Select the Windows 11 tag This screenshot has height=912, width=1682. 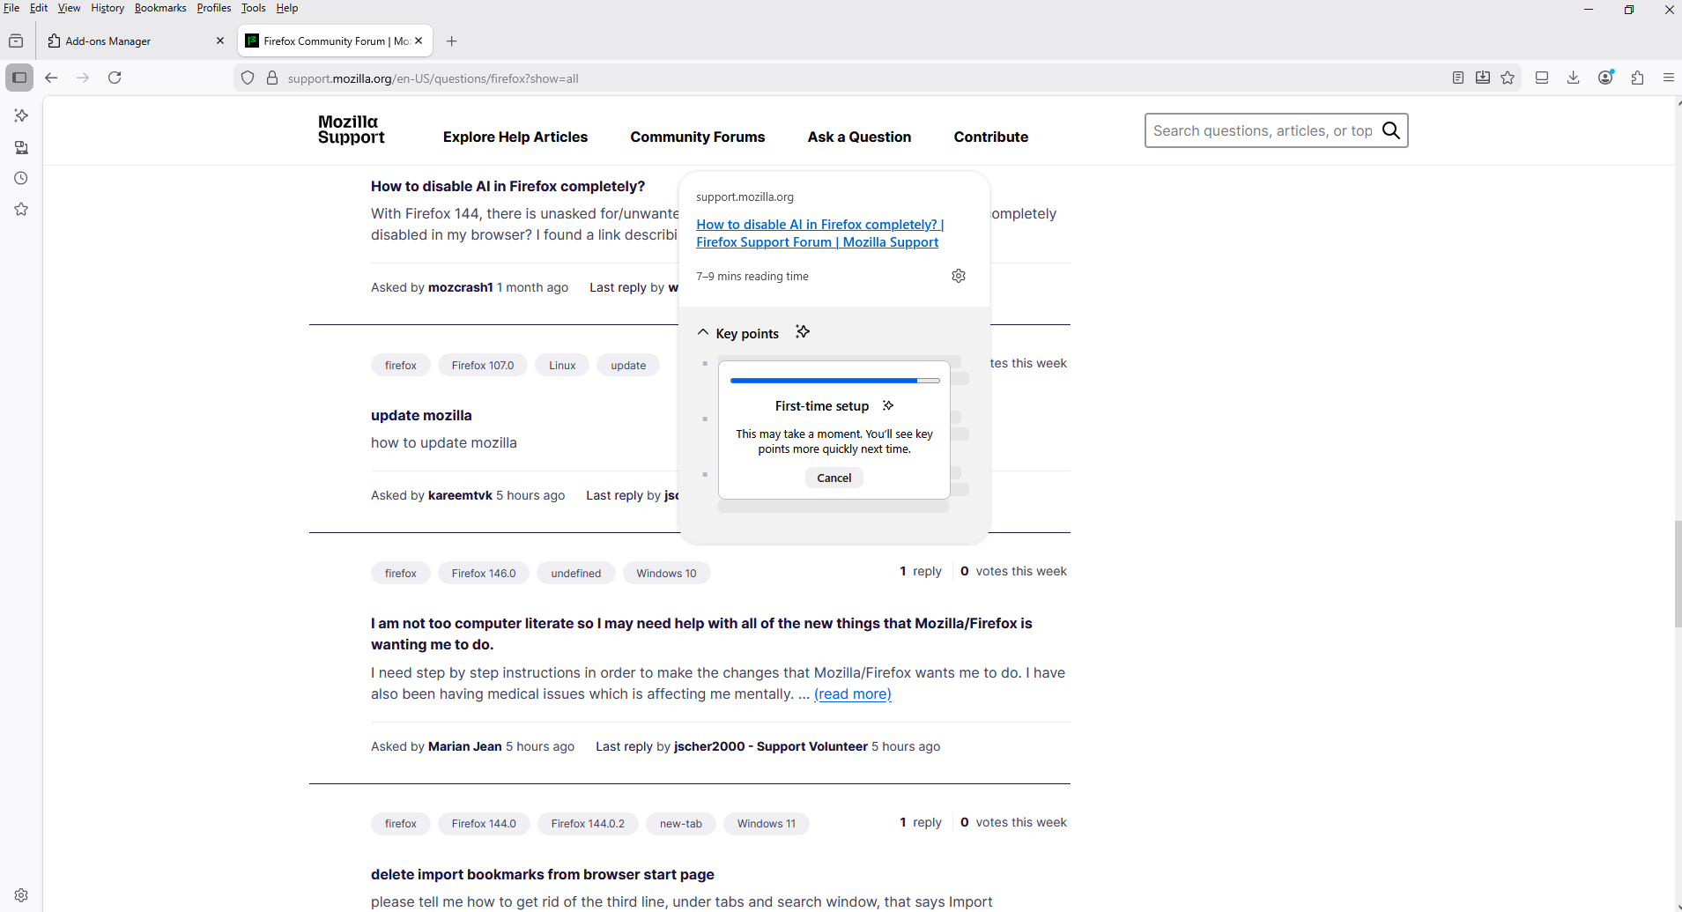pyautogui.click(x=767, y=824)
